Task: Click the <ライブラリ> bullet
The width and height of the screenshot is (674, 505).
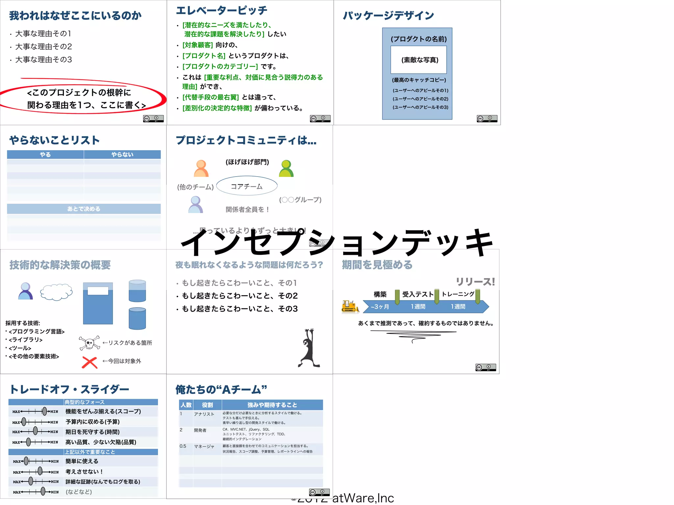Action: [x=25, y=340]
